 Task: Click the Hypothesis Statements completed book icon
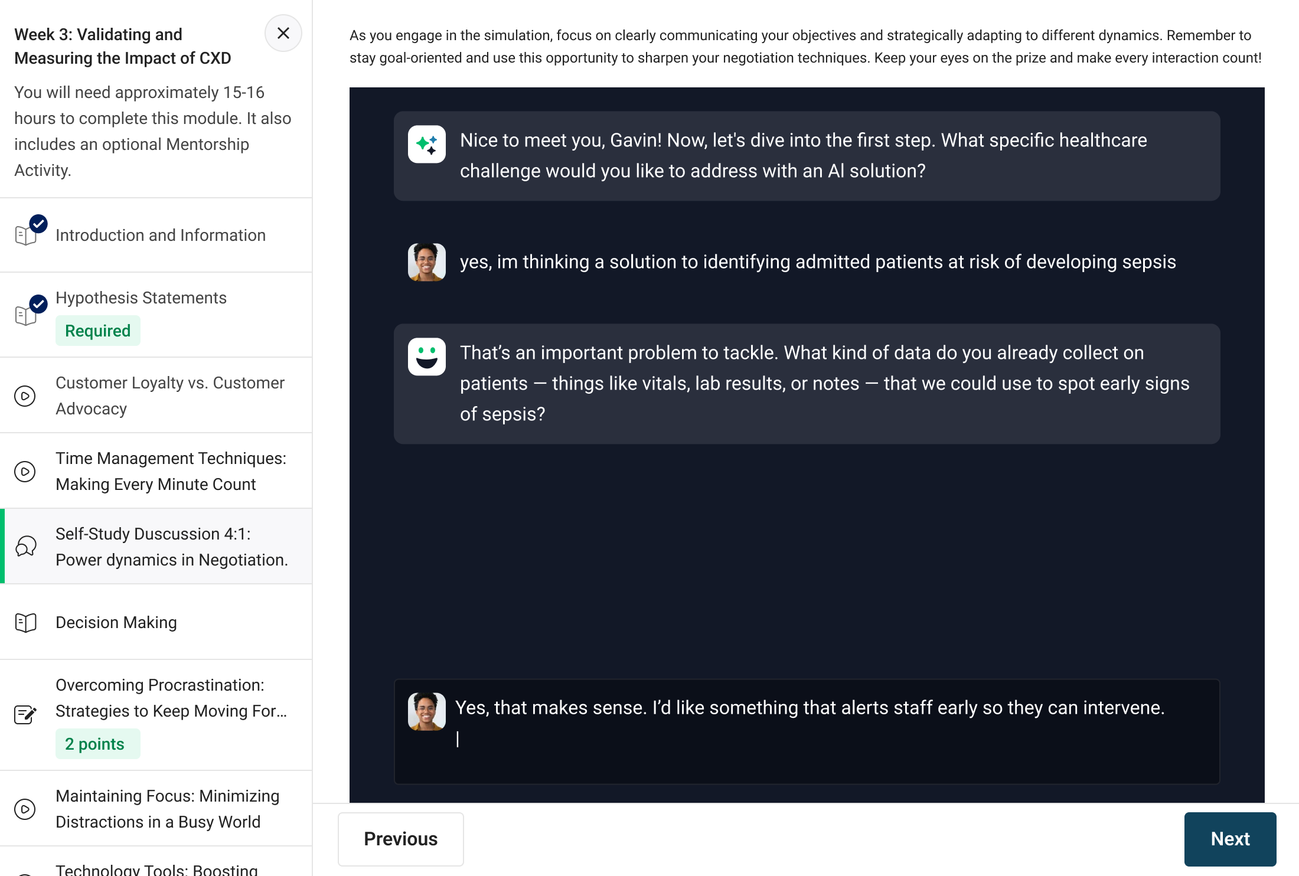pos(27,315)
